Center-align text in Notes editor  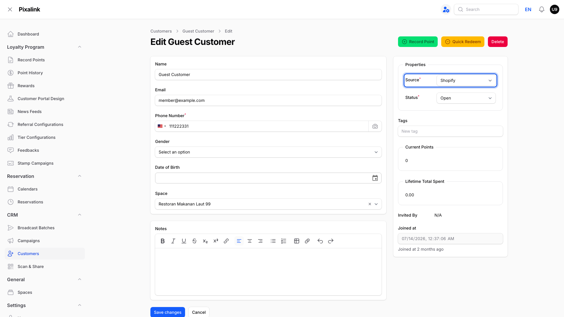coord(250,241)
